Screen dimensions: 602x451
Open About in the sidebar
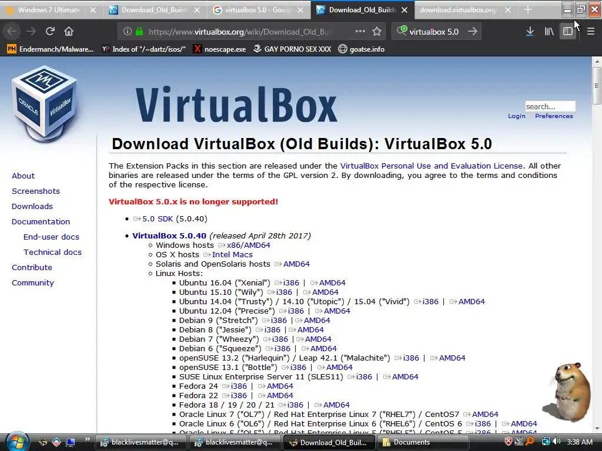click(x=23, y=176)
